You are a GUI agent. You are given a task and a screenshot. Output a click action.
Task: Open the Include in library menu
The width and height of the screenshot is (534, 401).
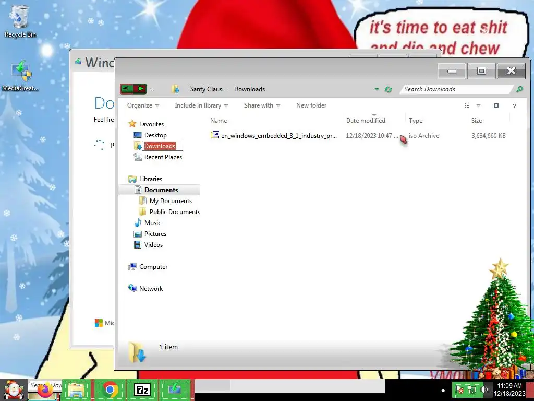coord(201,105)
